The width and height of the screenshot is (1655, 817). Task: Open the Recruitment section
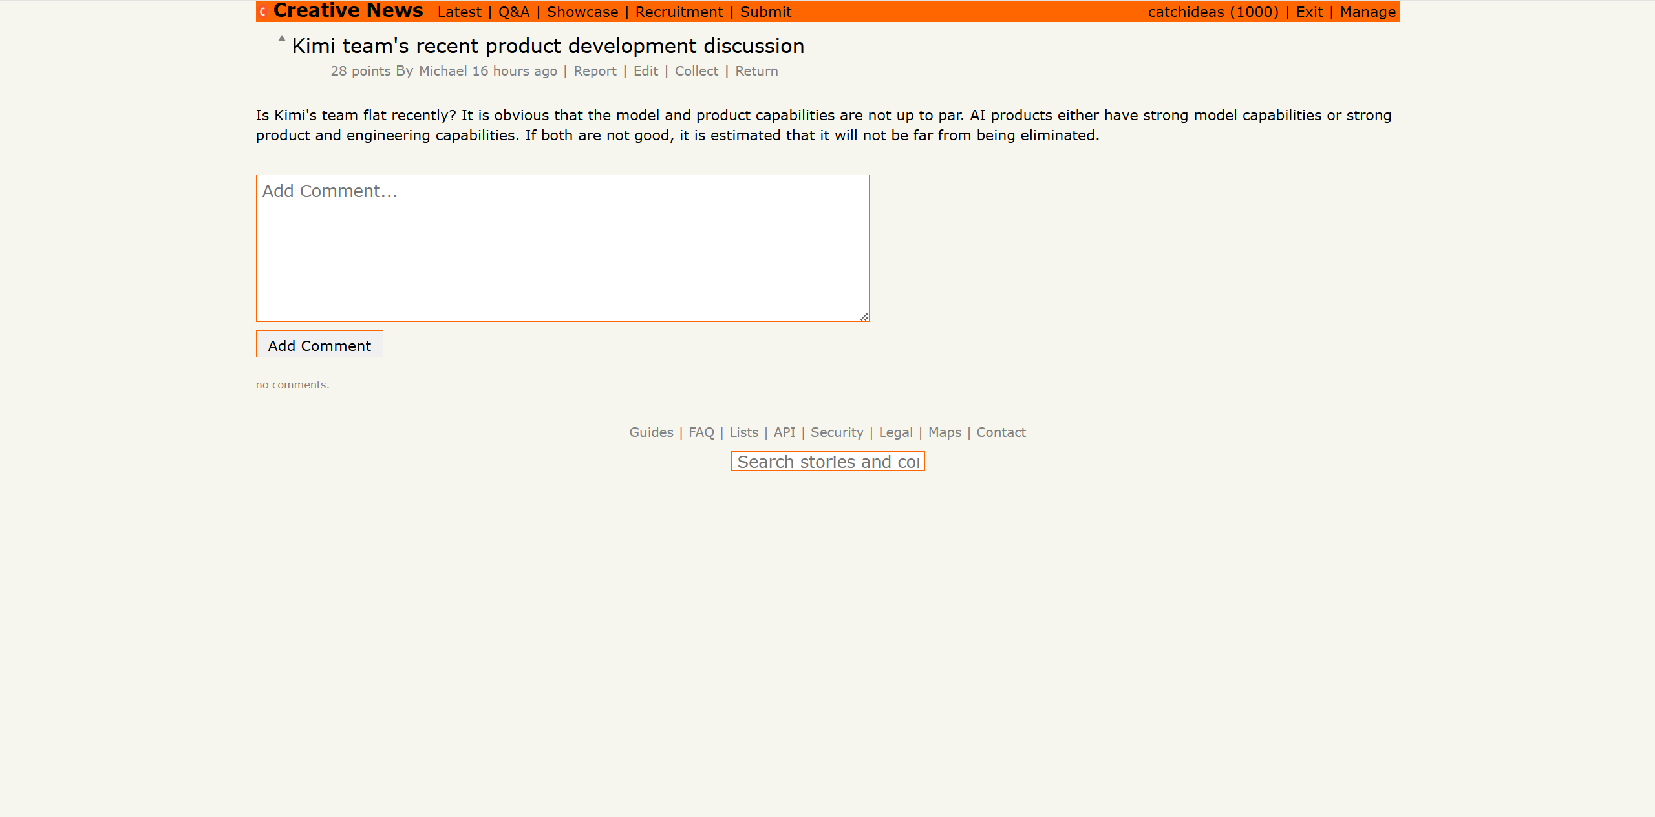coord(679,12)
